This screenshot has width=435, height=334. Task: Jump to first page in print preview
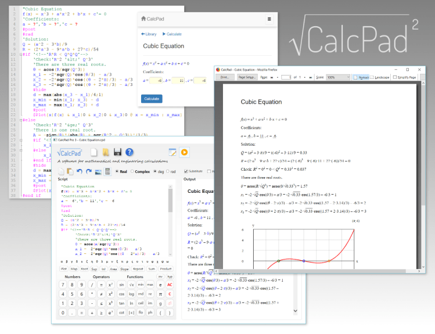coord(272,77)
